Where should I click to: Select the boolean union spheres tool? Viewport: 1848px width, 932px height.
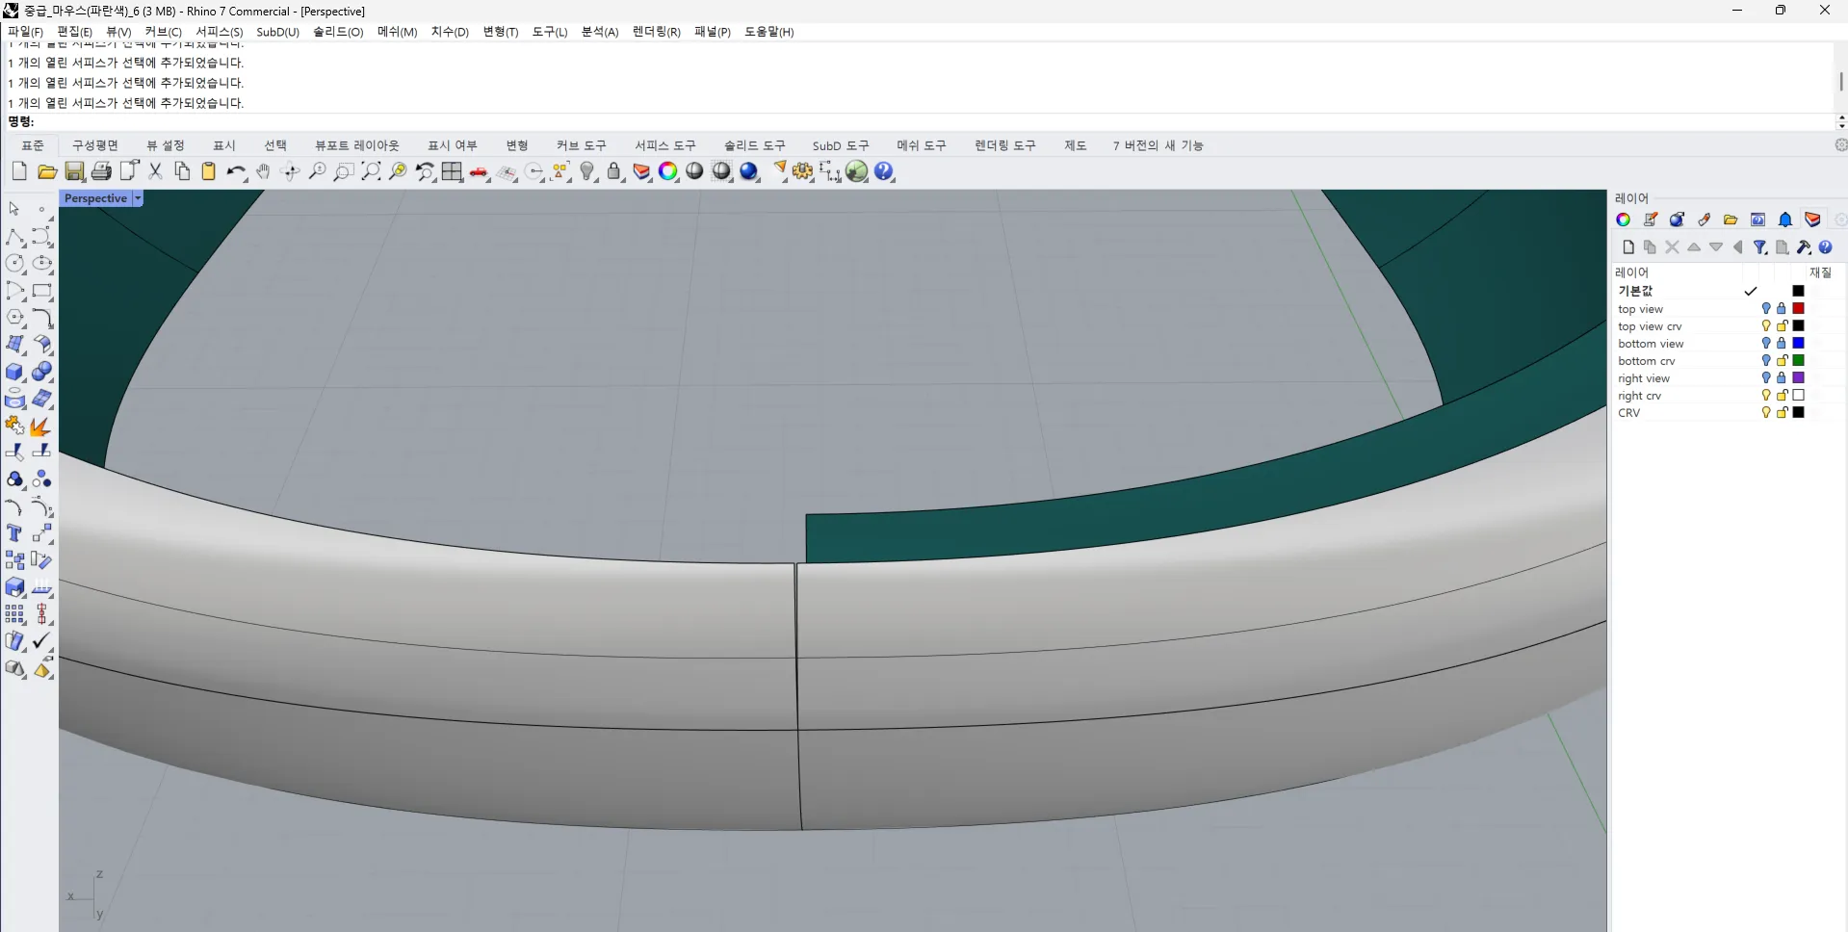[x=42, y=372]
